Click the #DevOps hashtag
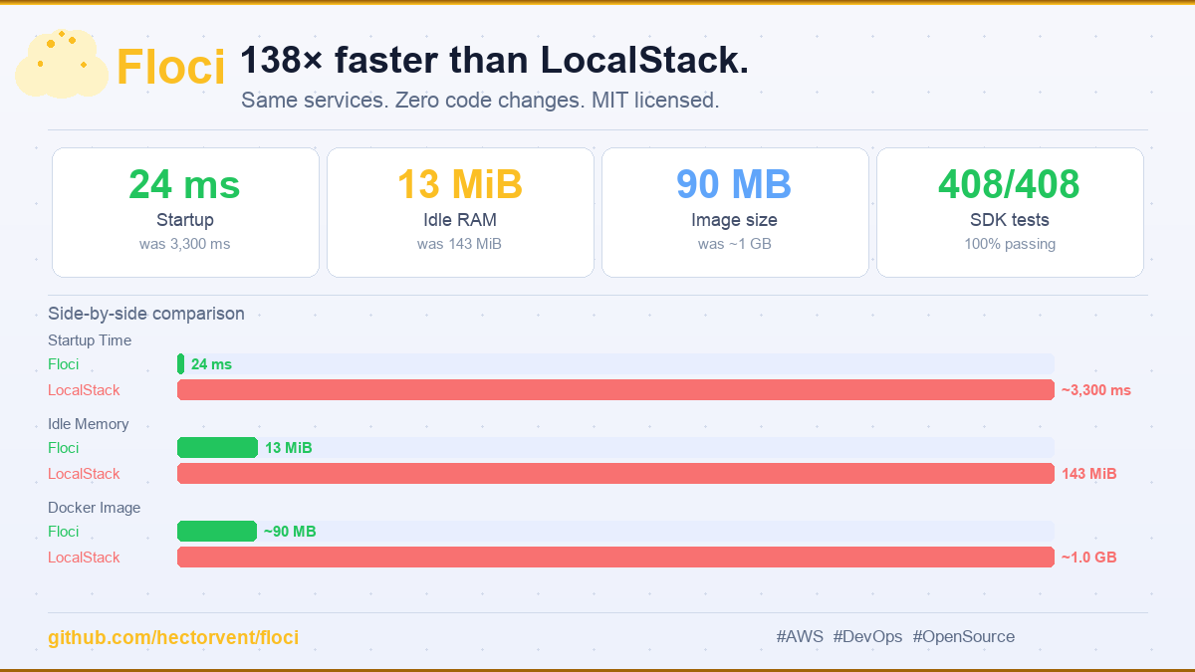The width and height of the screenshot is (1195, 672). [868, 637]
